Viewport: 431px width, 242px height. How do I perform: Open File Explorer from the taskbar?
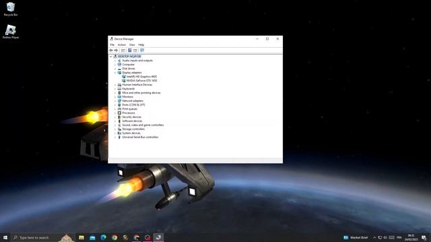(x=81, y=237)
